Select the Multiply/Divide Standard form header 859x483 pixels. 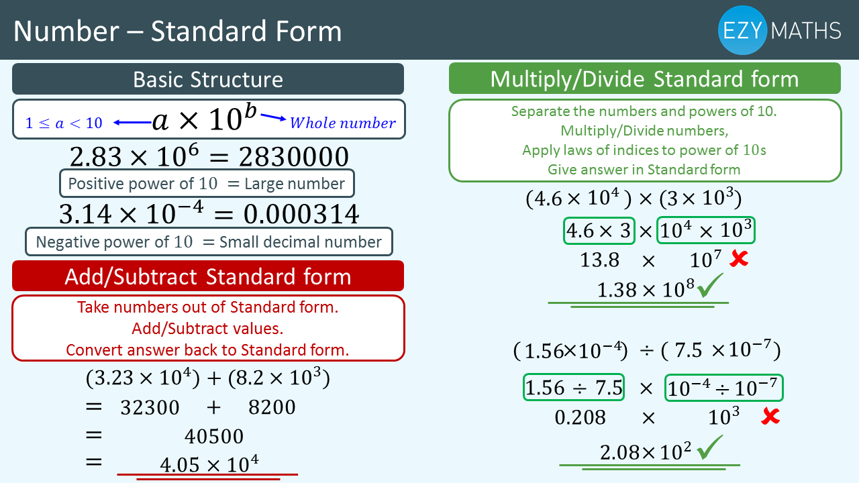click(x=644, y=78)
